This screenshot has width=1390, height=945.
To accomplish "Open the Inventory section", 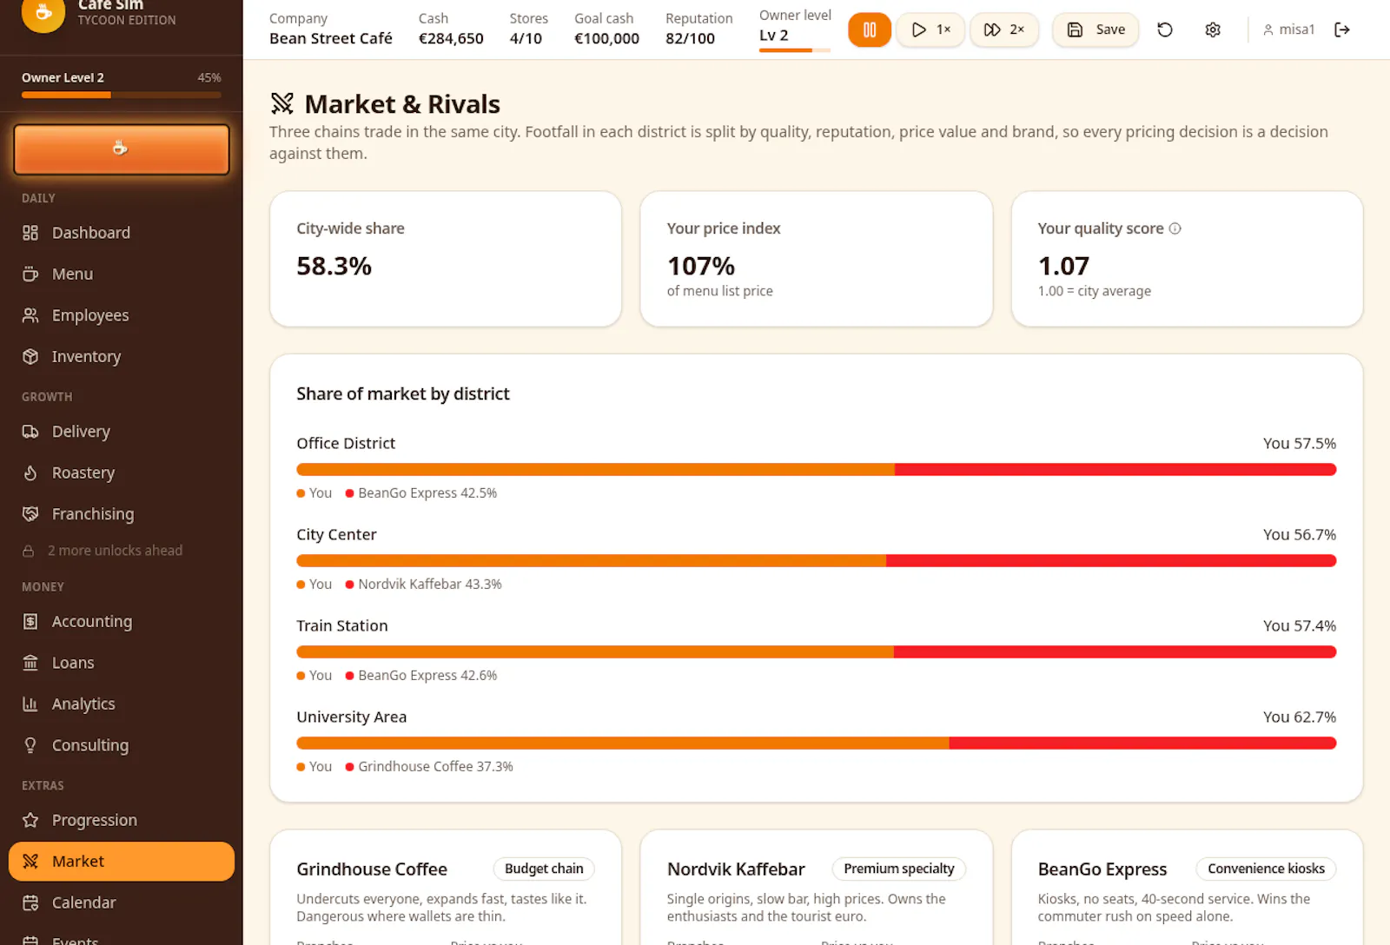I will 122,356.
